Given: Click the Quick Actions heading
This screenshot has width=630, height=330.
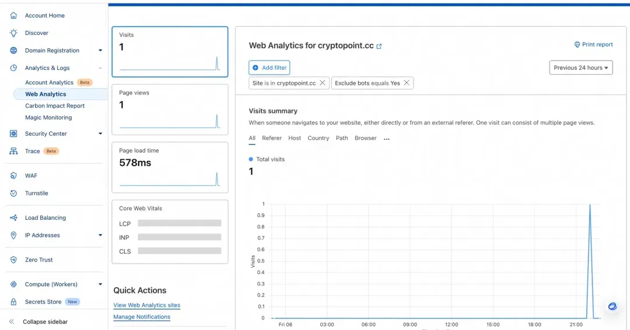Looking at the screenshot, I should [x=140, y=290].
